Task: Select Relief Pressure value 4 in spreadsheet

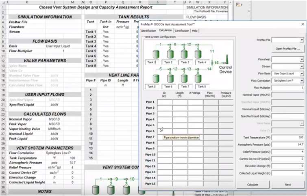Action: coord(72,168)
